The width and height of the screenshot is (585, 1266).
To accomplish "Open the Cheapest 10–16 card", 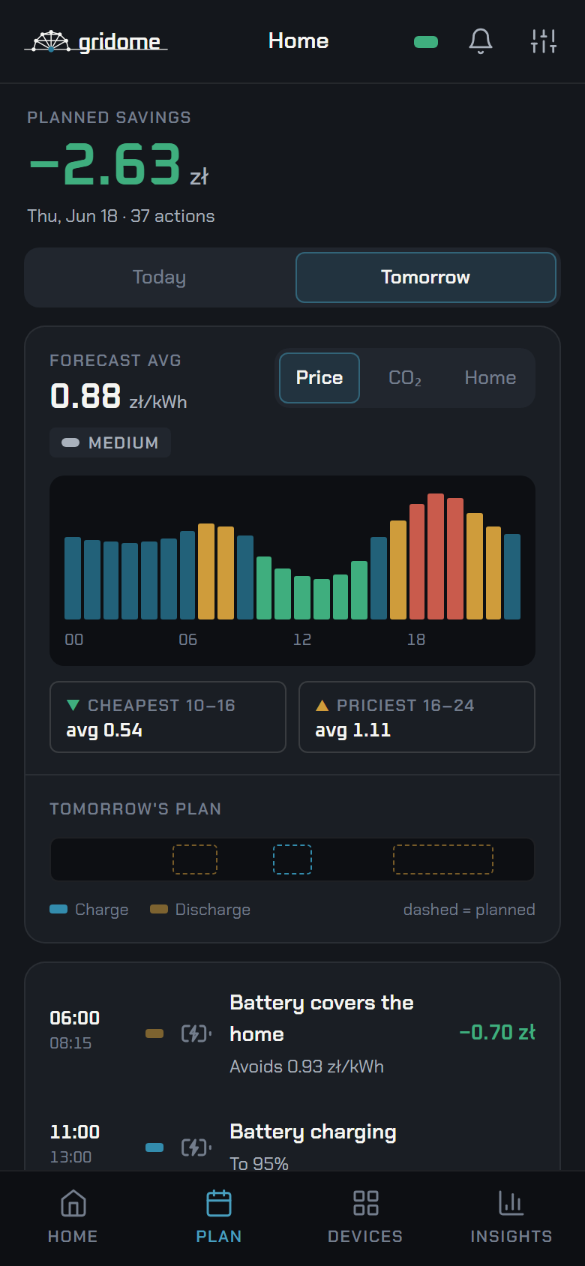I will [x=168, y=717].
